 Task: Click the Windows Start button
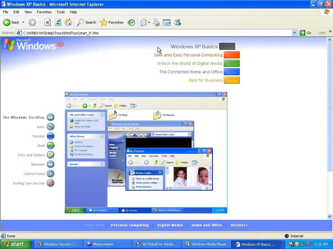pos(15,244)
